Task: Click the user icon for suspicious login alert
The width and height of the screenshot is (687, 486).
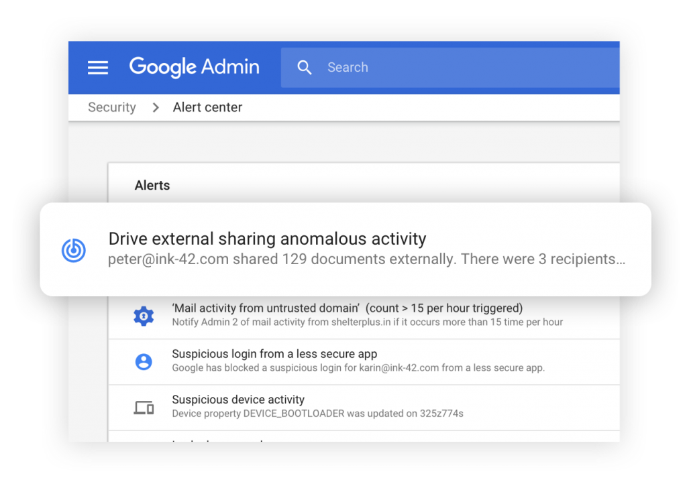Action: click(x=145, y=361)
